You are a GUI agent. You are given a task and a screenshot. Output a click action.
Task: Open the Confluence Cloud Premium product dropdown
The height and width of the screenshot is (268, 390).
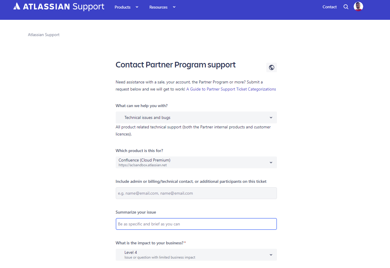tap(196, 162)
